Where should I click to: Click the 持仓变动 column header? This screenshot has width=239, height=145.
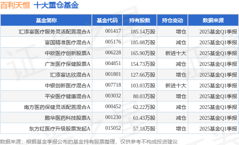pos(173,20)
